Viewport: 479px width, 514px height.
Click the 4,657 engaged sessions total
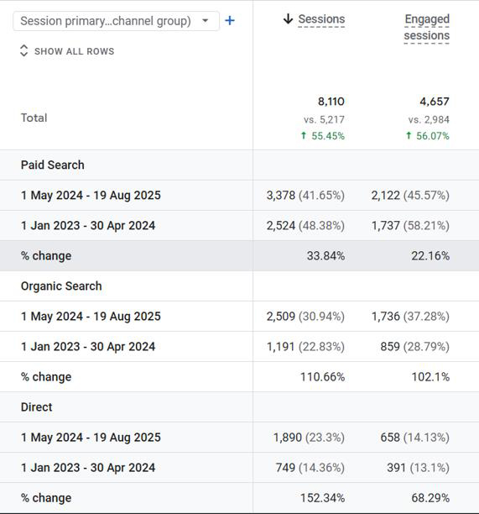coord(435,102)
